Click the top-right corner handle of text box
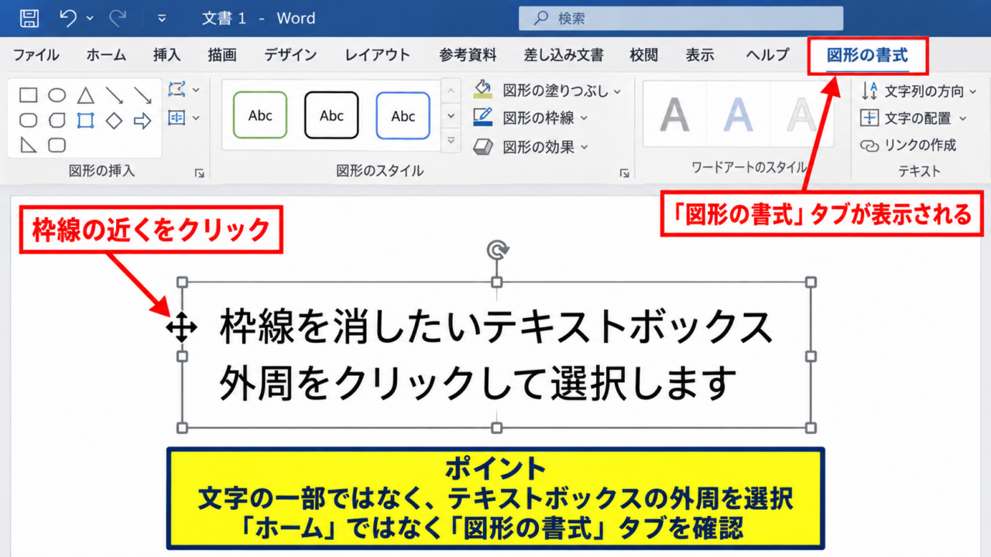The width and height of the screenshot is (991, 557). tap(811, 282)
